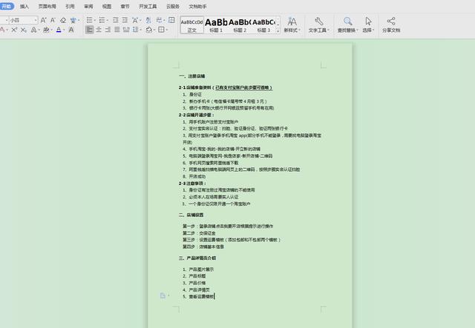Open the font size combo box
Viewport: 475px width, 328px height.
tap(23, 20)
